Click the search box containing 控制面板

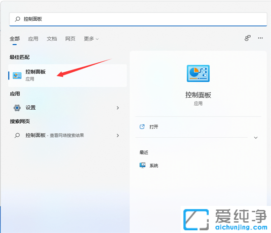pos(138,19)
